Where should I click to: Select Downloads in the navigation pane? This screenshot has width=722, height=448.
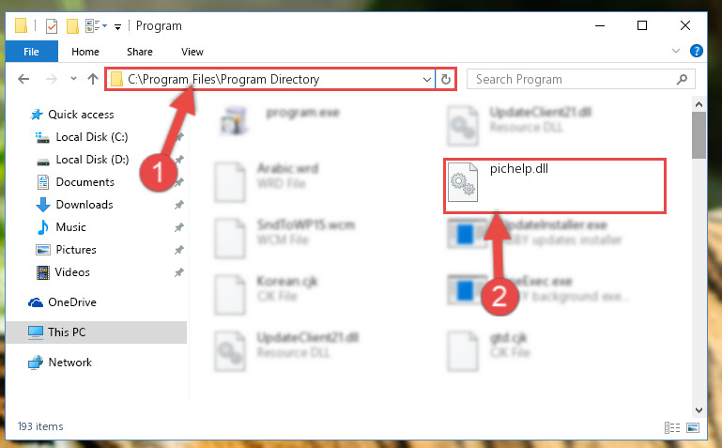pyautogui.click(x=84, y=205)
